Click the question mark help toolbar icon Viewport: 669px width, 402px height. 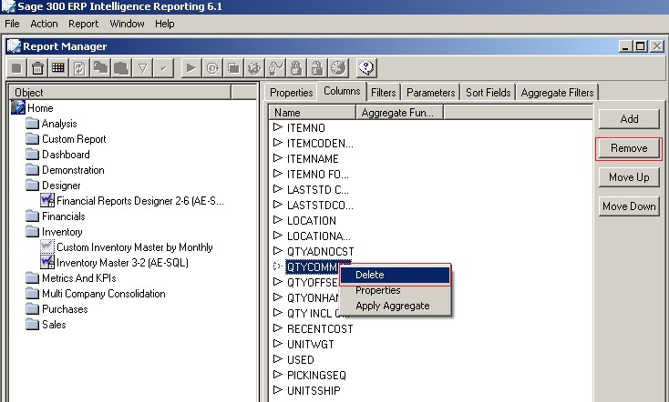[366, 68]
